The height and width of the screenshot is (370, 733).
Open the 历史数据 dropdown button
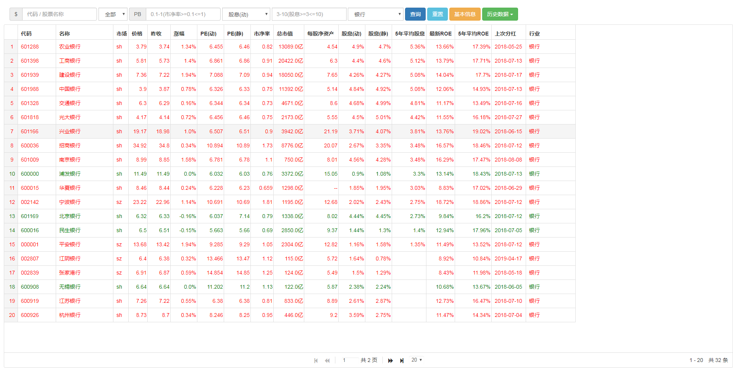coord(500,14)
